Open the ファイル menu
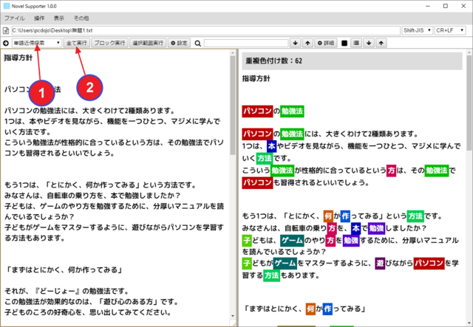 (15, 19)
